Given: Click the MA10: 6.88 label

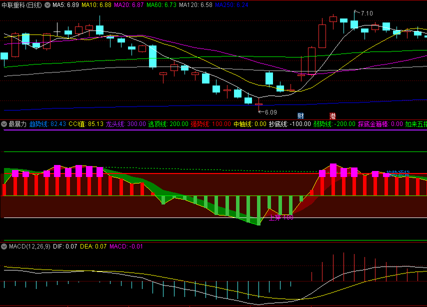Looking at the screenshot, I should tap(96, 5).
